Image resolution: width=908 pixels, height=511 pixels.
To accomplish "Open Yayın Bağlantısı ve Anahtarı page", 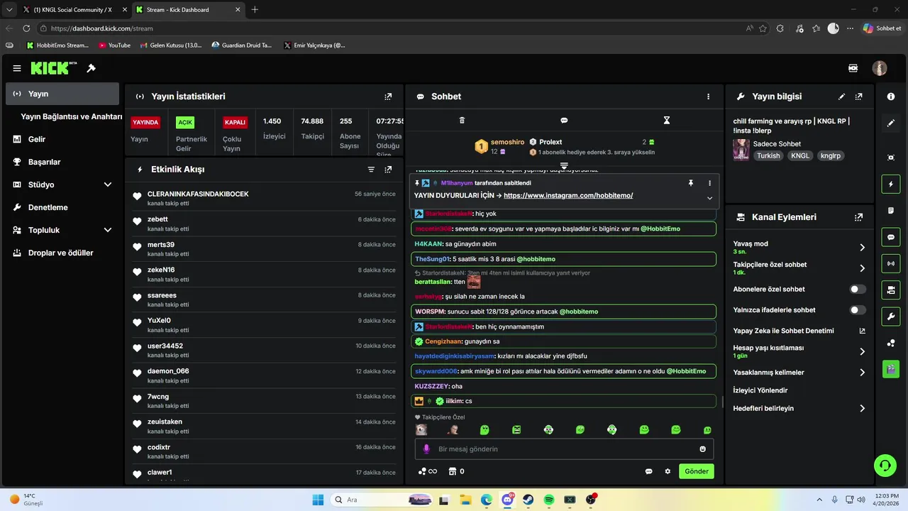I will [72, 116].
